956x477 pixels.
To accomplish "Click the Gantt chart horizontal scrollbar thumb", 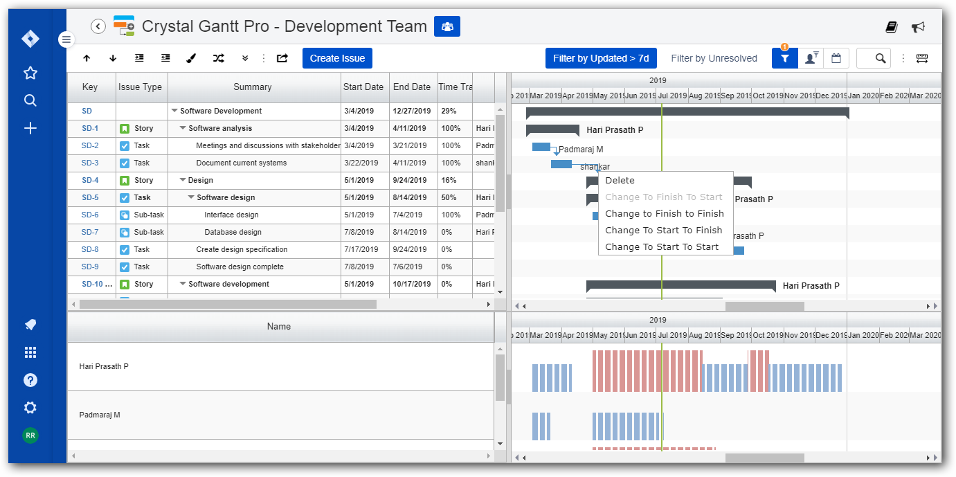I will (764, 305).
